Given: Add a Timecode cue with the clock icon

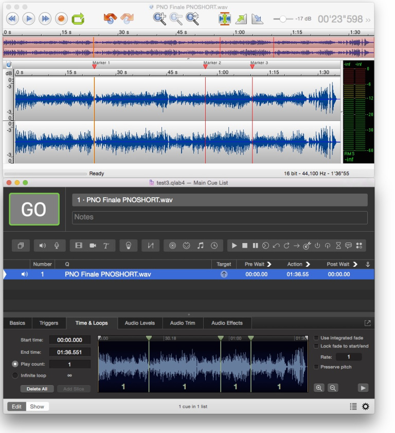Looking at the screenshot, I should [214, 246].
